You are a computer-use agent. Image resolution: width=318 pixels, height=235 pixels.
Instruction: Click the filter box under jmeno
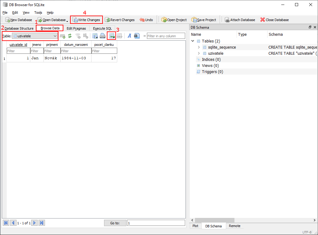pos(37,51)
